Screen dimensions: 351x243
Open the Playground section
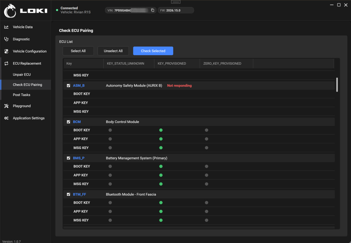click(26, 106)
